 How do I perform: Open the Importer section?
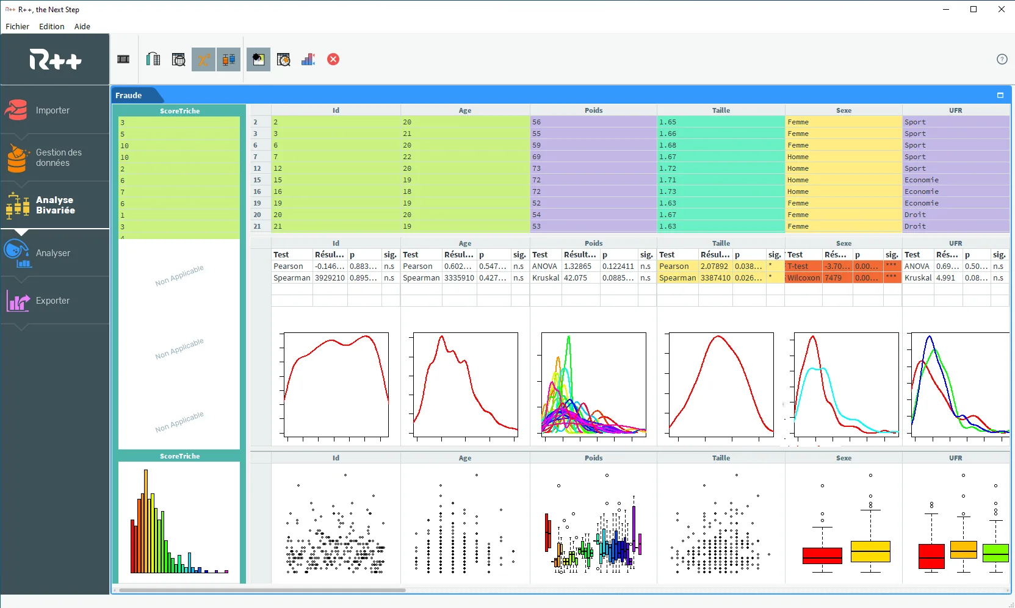(x=55, y=110)
